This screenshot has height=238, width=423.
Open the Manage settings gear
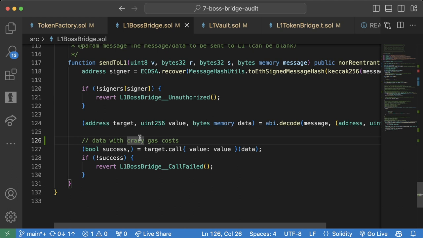click(x=11, y=217)
